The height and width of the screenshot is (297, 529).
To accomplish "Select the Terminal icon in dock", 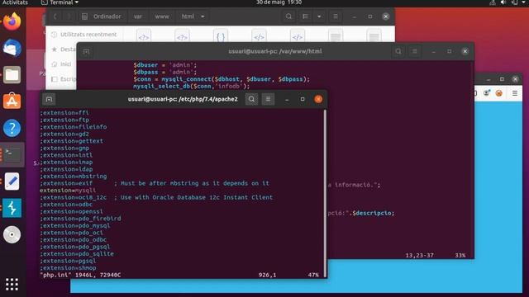I will tap(12, 154).
